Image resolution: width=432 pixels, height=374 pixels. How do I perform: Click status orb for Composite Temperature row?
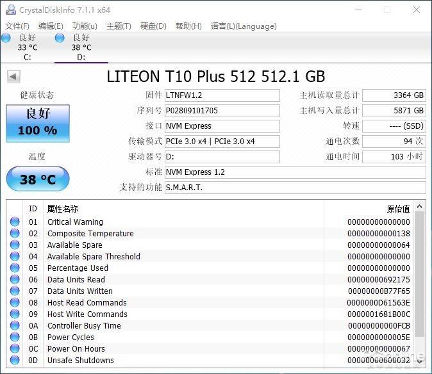[x=15, y=233]
